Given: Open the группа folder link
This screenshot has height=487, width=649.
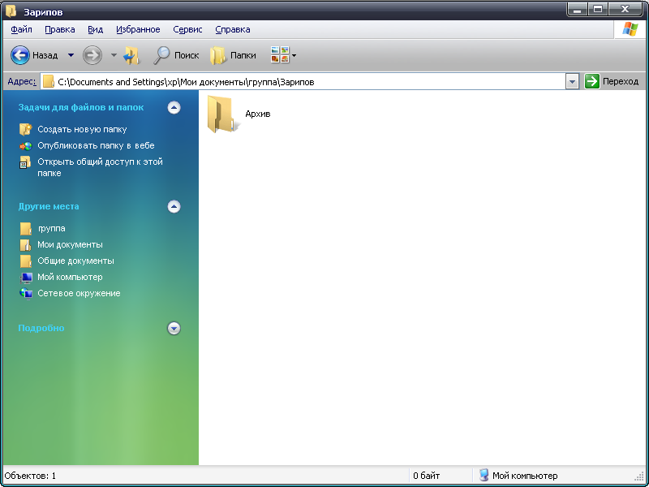Looking at the screenshot, I should click(x=52, y=228).
